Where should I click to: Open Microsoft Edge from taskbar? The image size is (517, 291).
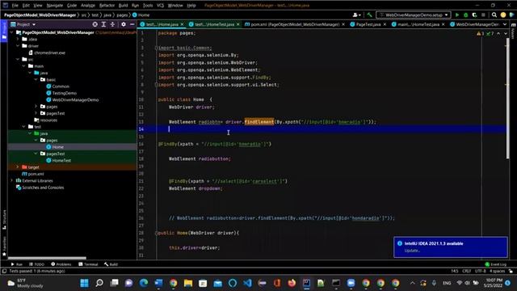144,283
